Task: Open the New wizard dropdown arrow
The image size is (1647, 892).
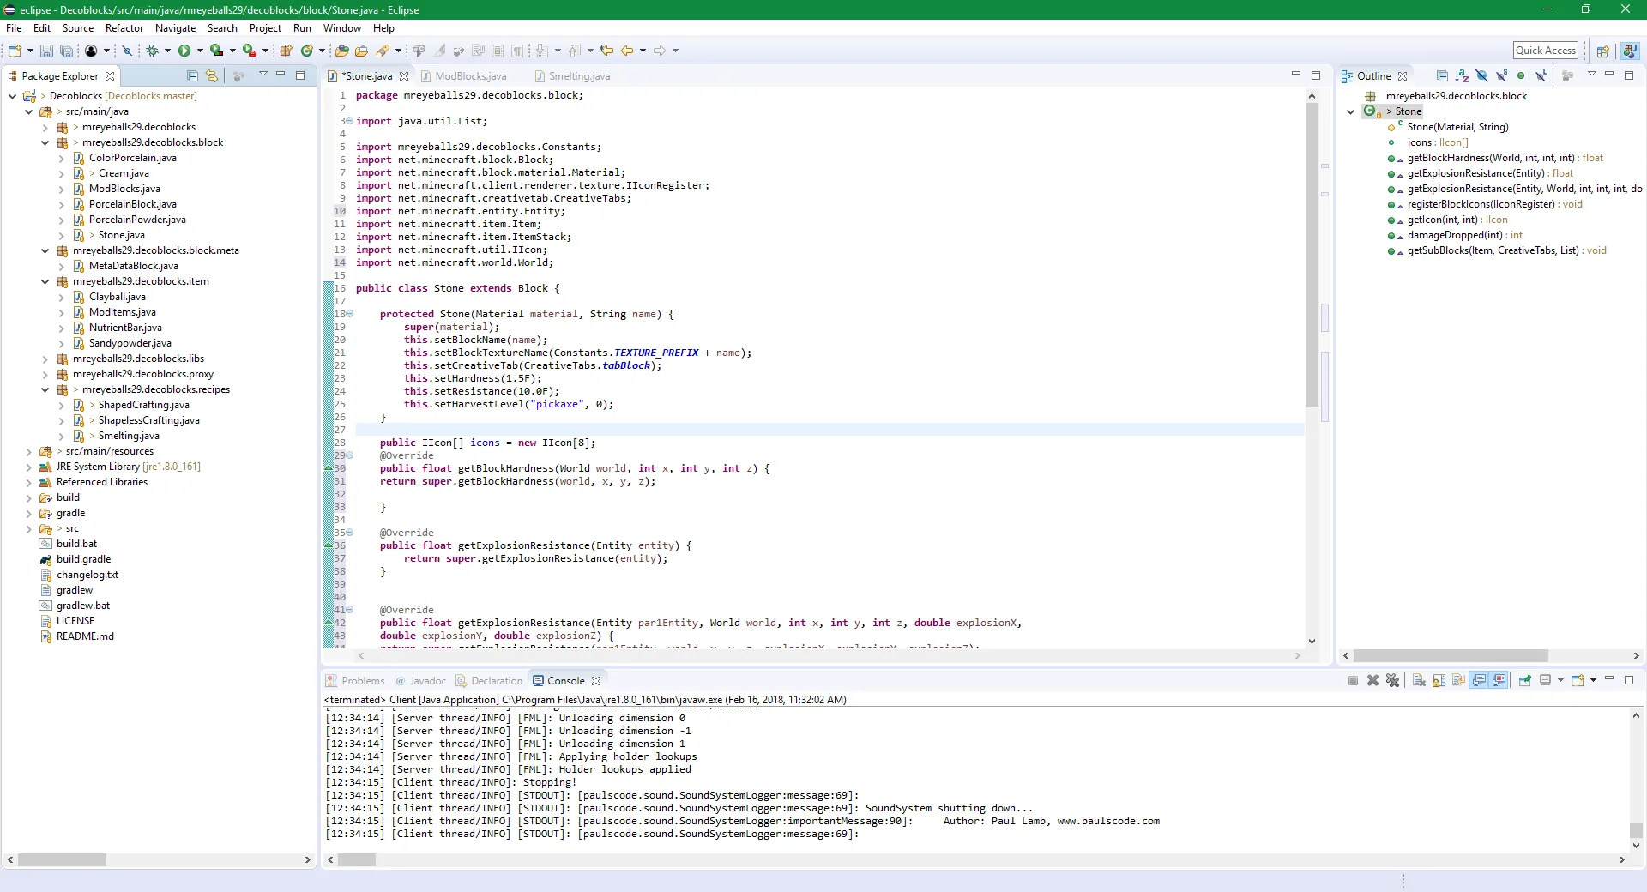Action: point(30,51)
